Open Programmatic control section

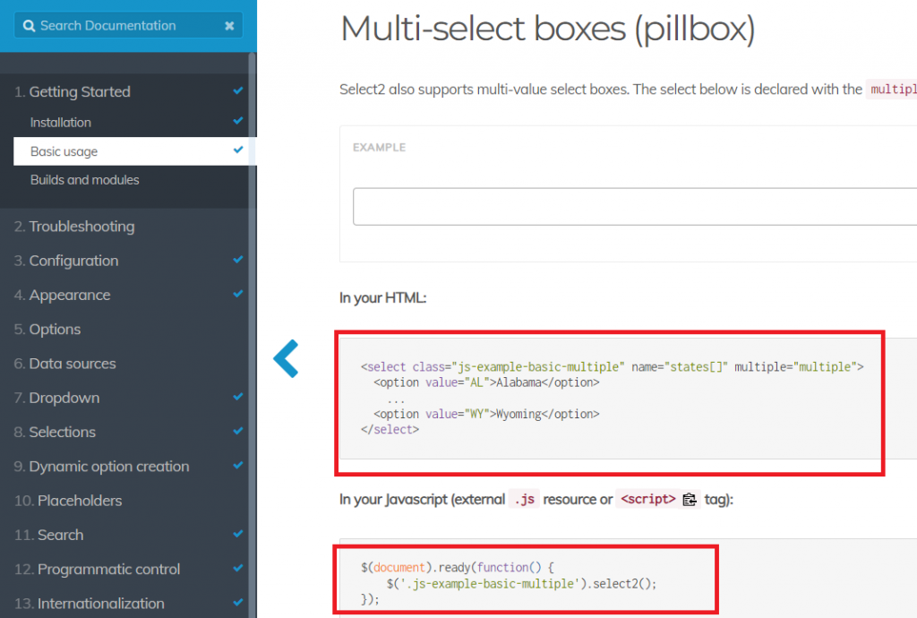(97, 570)
